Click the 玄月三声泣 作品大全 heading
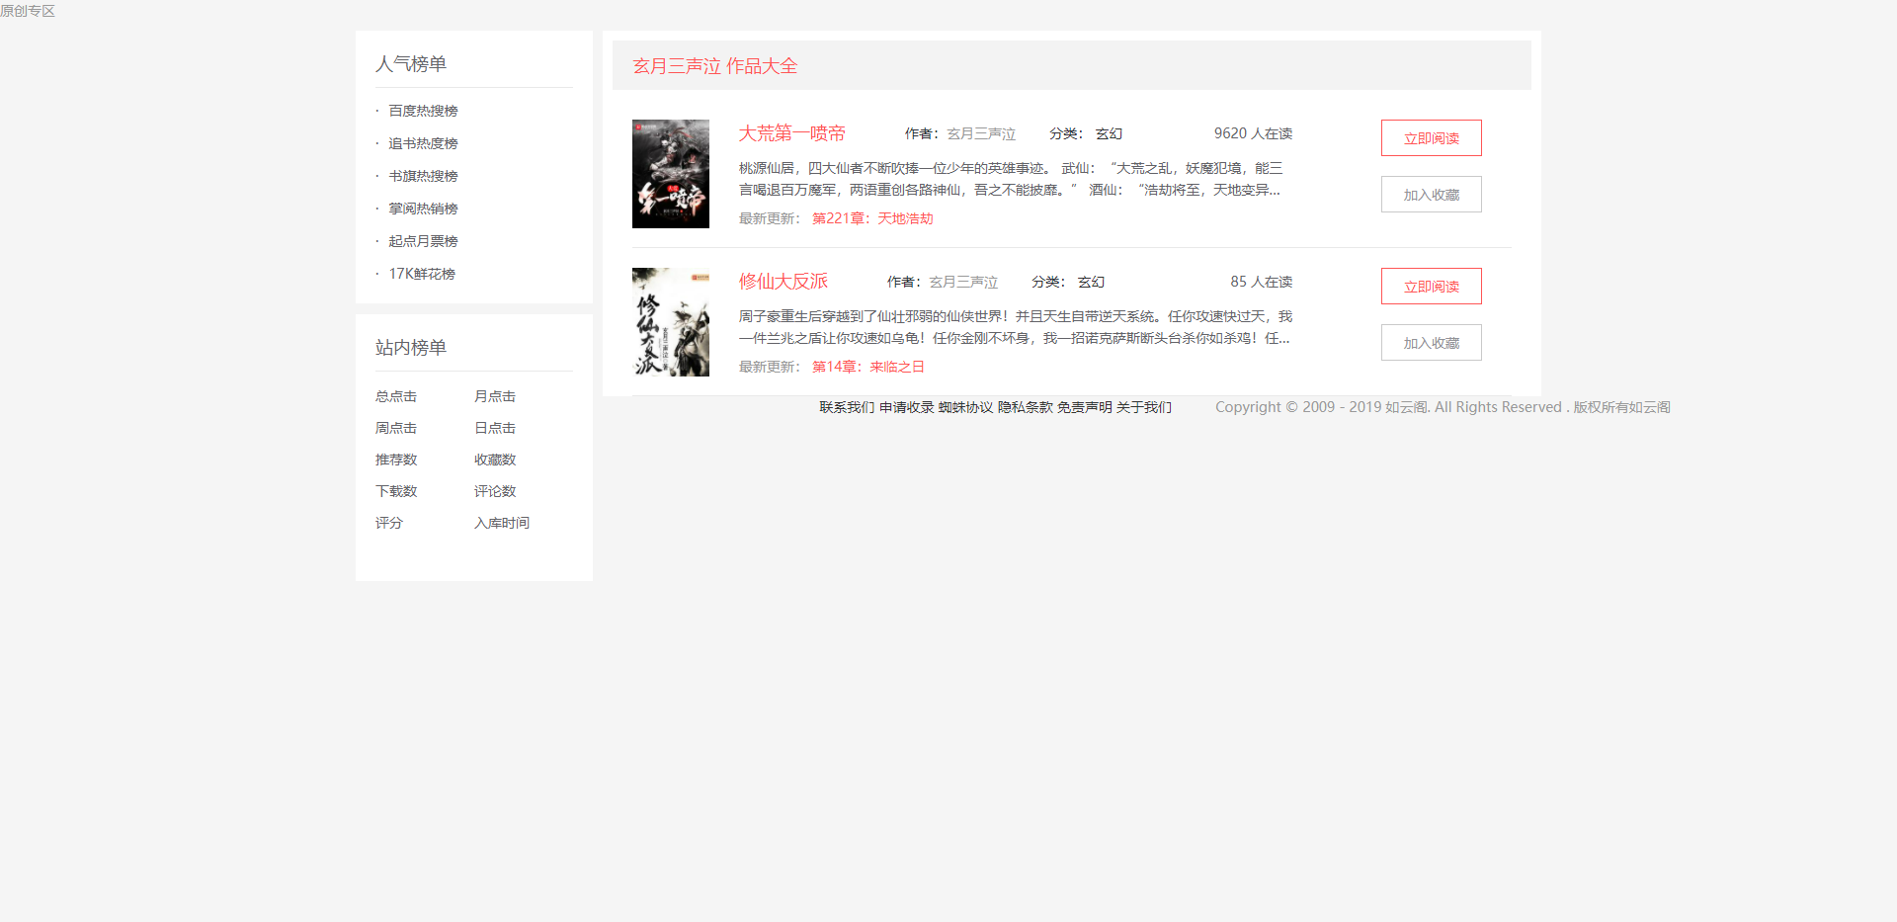Screen dimensions: 1897x922 click(715, 66)
